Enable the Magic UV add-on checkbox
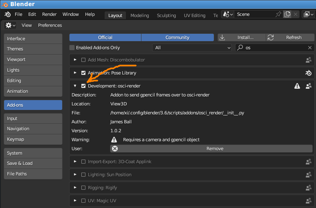Viewport: 316px width, 208px height. click(x=83, y=201)
